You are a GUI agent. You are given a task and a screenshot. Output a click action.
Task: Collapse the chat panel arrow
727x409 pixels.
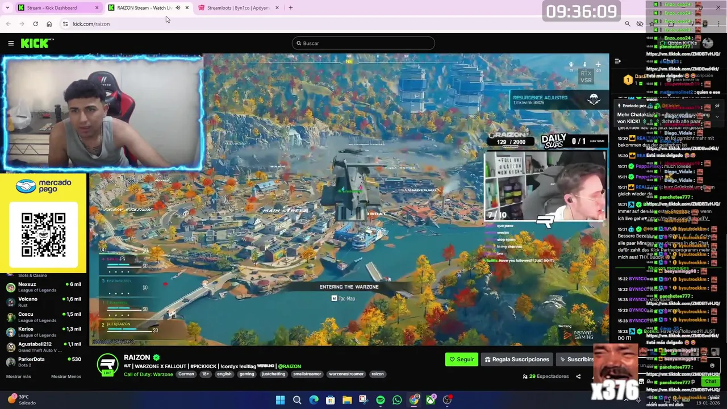coord(617,61)
